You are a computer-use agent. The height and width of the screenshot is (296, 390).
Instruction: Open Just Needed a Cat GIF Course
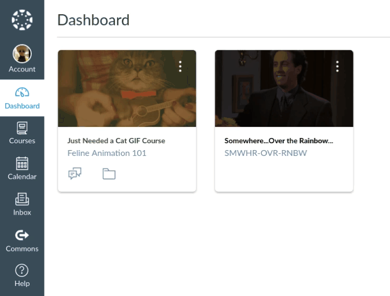(116, 141)
